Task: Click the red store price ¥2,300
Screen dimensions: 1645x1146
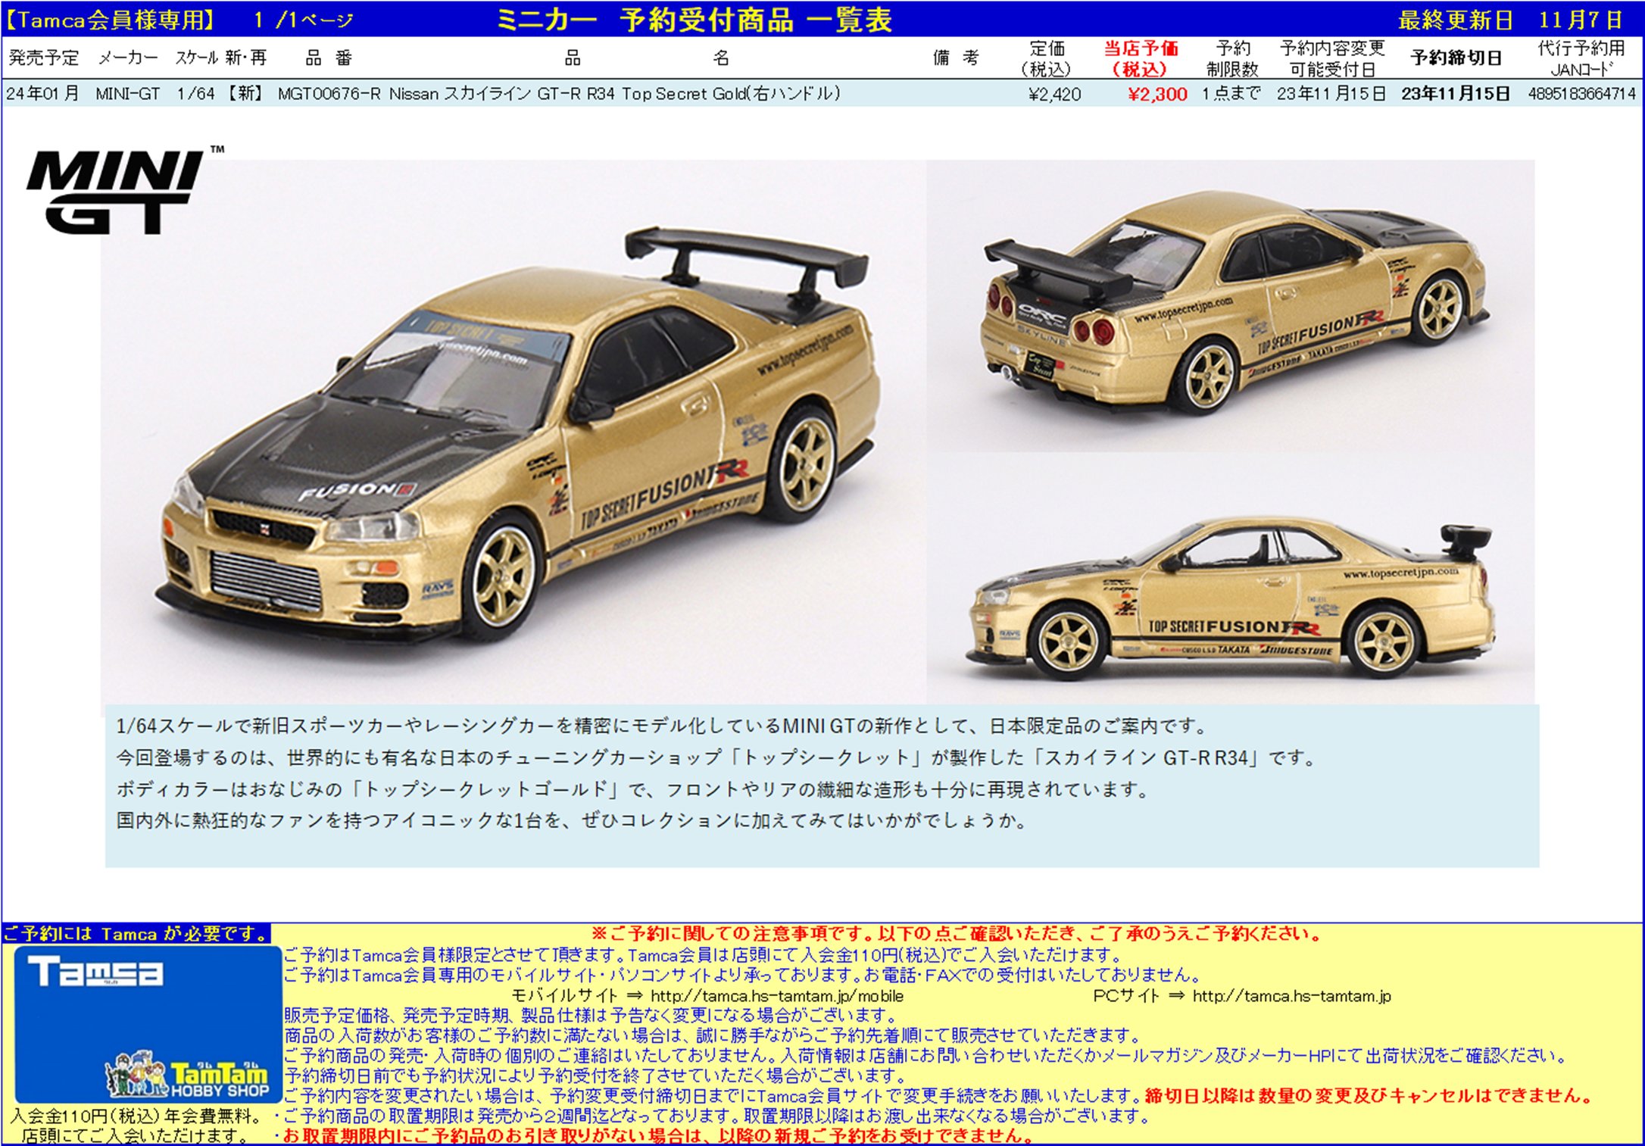Action: (1157, 94)
